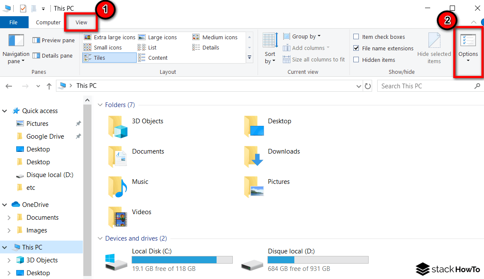The image size is (484, 279).
Task: Click the Local Disk (C:) capacity bar
Action: click(x=182, y=259)
